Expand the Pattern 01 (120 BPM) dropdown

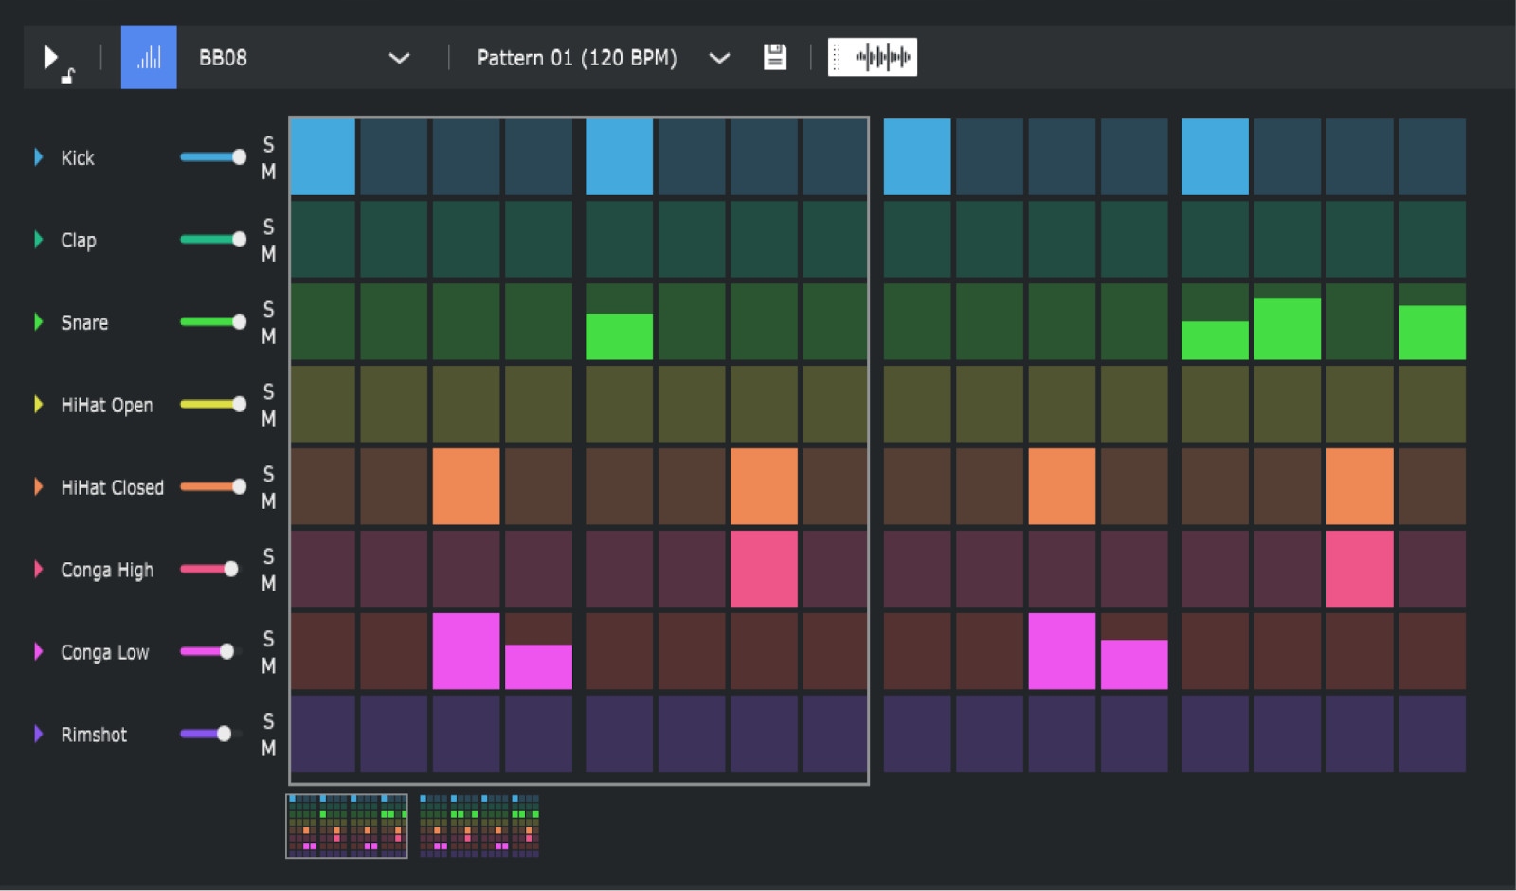[x=719, y=58]
